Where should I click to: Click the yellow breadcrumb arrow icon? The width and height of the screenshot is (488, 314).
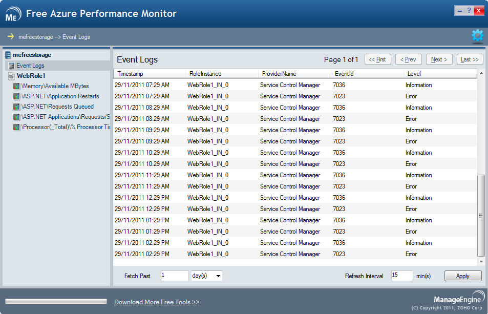11,36
